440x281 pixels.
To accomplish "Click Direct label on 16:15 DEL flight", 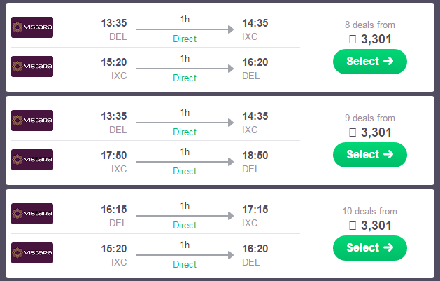I will tap(185, 225).
